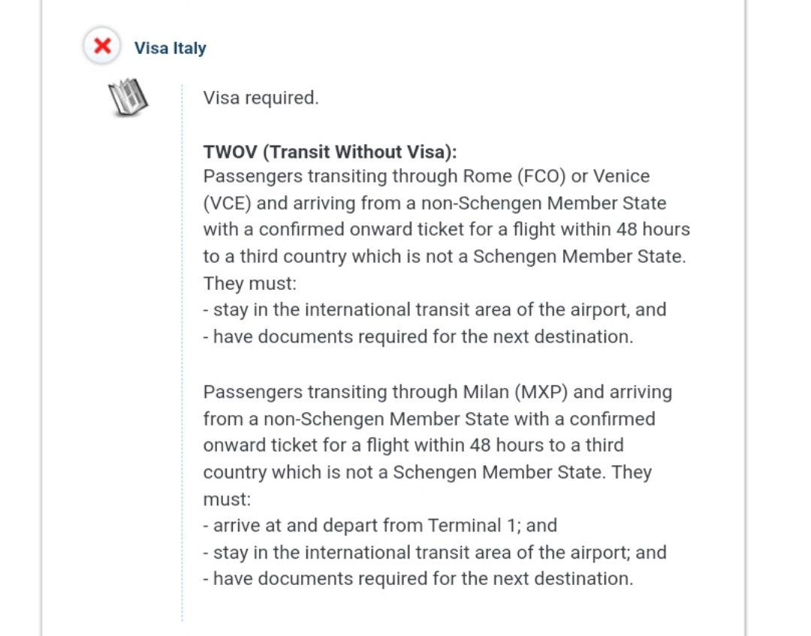Click the first "have documents required" bullet

[x=418, y=336]
